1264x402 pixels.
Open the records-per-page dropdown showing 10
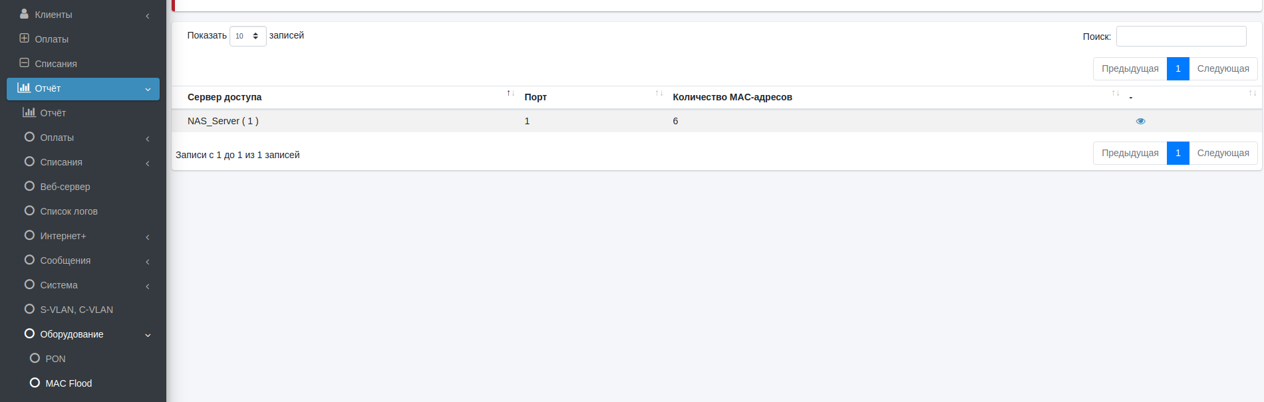(247, 36)
